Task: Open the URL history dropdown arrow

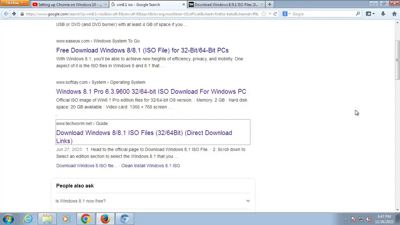Action: (270, 14)
